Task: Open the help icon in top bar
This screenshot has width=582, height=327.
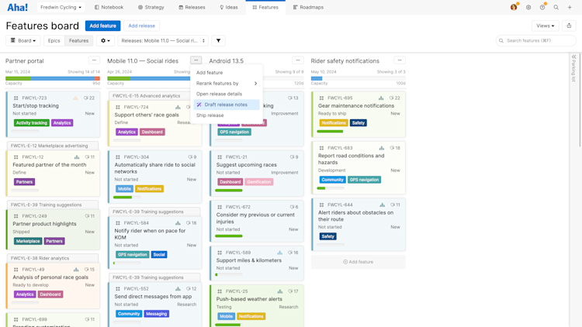Action: point(542,7)
